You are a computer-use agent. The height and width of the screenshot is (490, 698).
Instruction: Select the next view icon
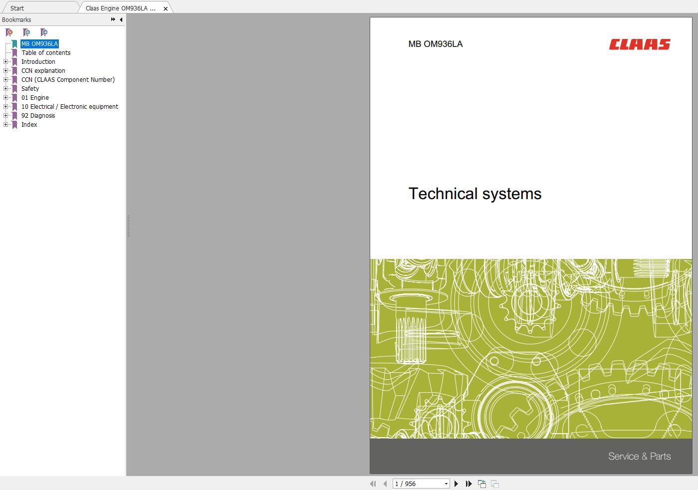coord(494,484)
